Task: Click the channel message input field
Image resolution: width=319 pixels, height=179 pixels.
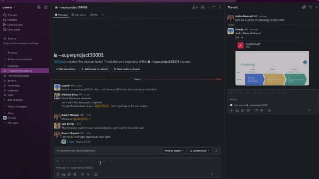Action: pos(137,167)
